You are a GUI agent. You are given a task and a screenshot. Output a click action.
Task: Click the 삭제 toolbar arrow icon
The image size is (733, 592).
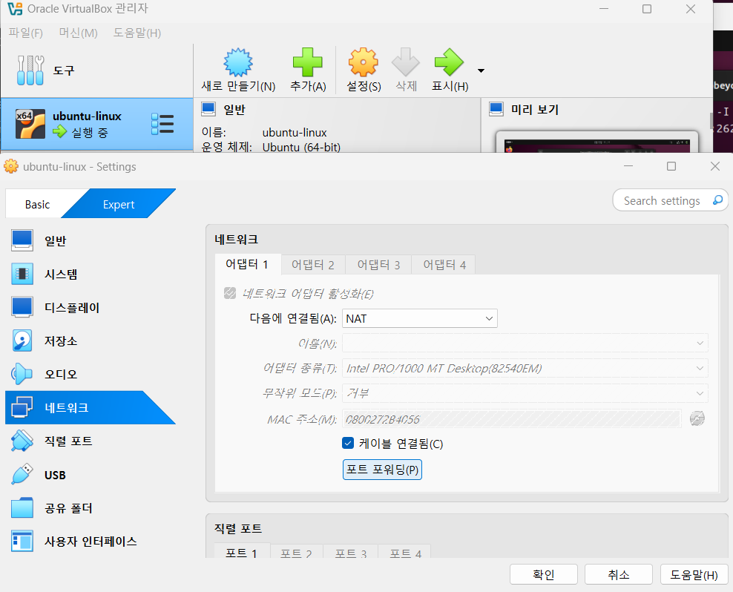(405, 62)
